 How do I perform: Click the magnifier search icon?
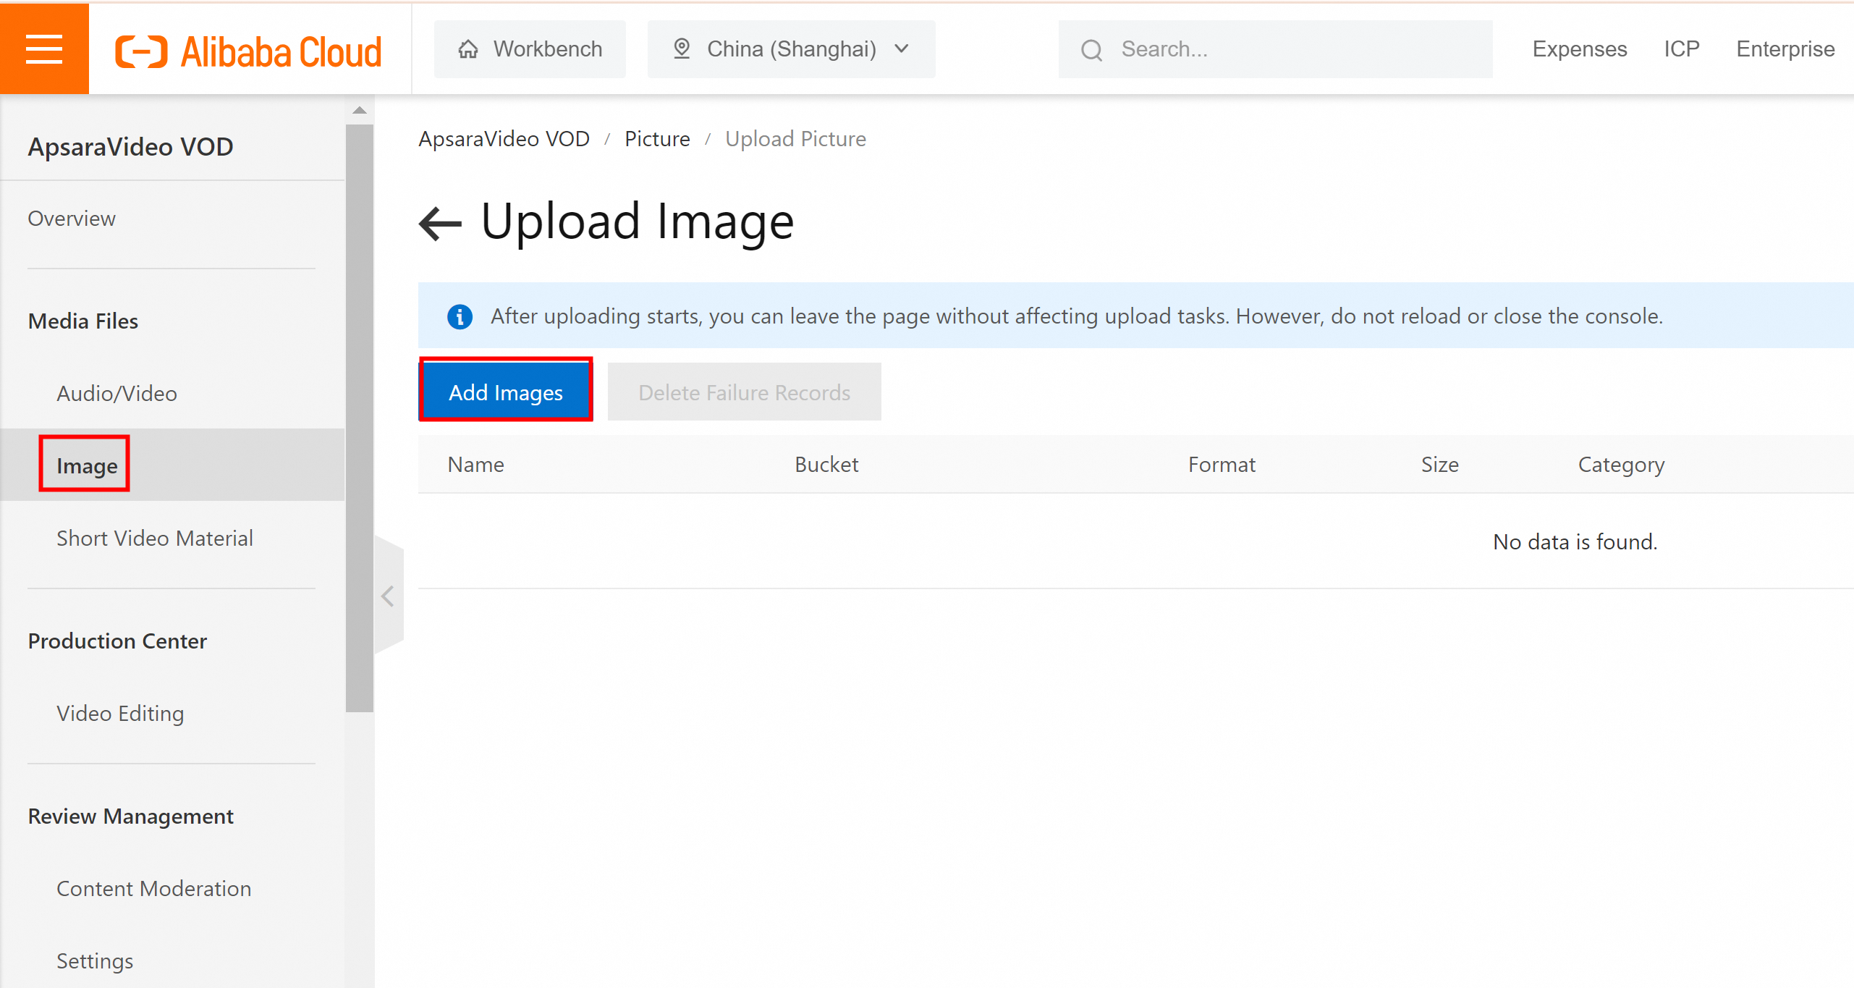pyautogui.click(x=1091, y=50)
